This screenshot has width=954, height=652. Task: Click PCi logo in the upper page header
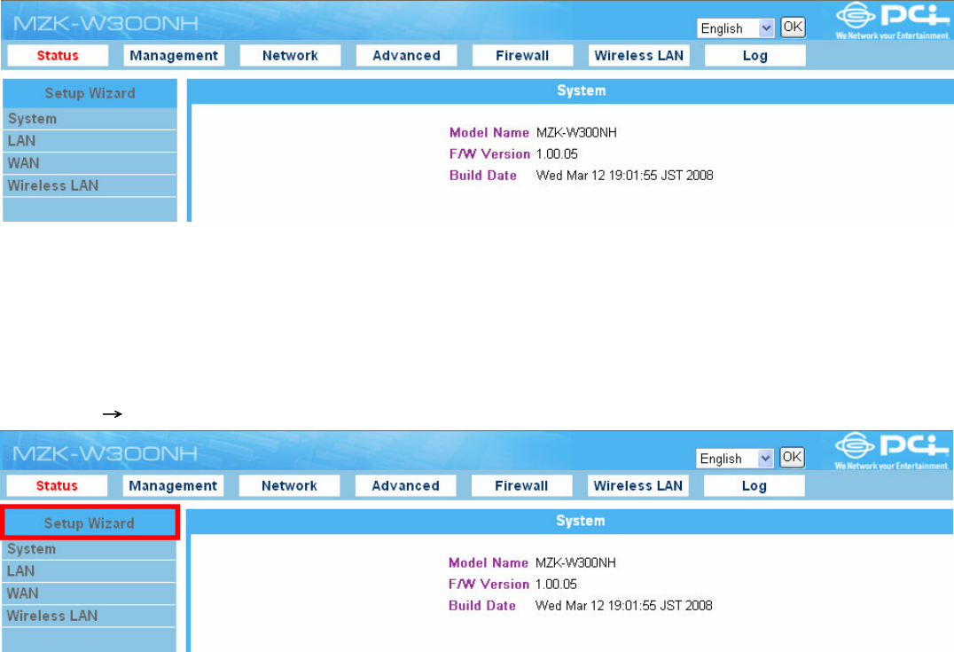tap(893, 20)
